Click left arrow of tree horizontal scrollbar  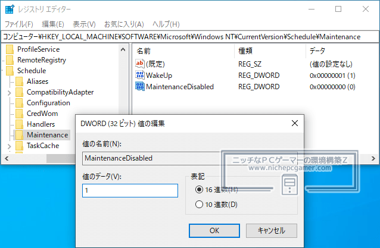tap(7, 158)
